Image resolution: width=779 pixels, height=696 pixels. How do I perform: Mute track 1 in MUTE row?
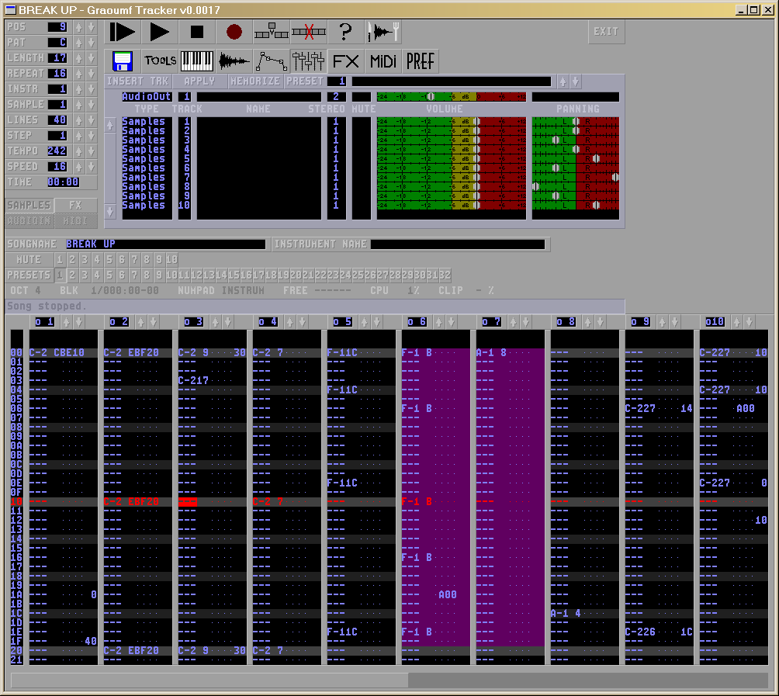pyautogui.click(x=60, y=259)
